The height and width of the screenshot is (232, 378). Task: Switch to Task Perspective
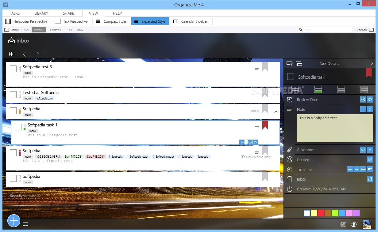[71, 21]
